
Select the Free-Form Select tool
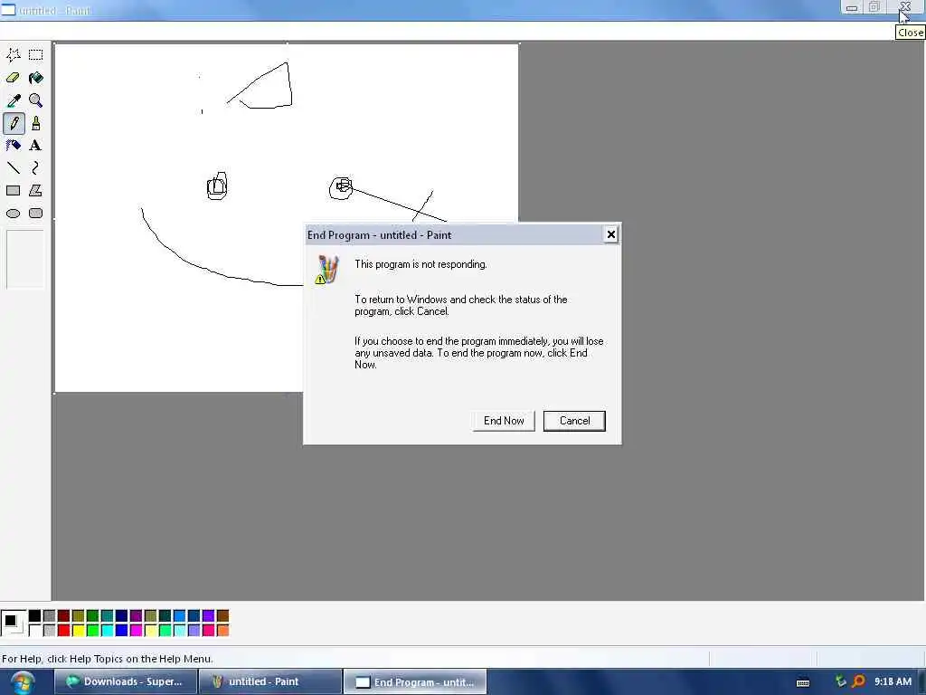[13, 55]
